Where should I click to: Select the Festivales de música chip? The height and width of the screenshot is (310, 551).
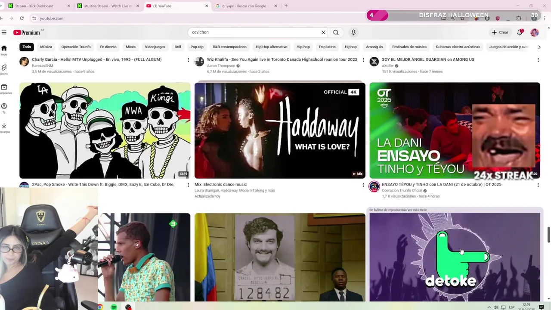coord(409,47)
